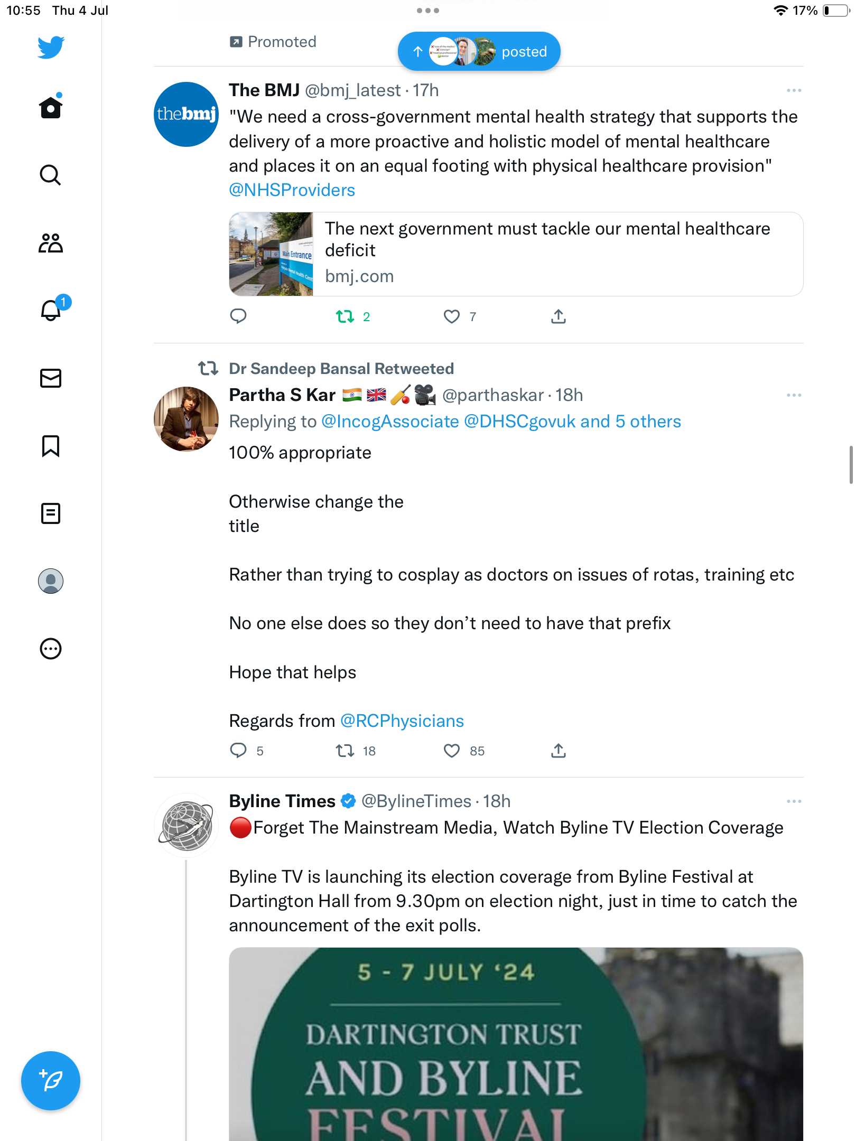Open the Twitter home feed icon
856x1141 pixels.
(51, 108)
